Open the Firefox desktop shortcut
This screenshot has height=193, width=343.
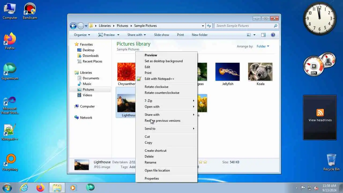point(10,42)
